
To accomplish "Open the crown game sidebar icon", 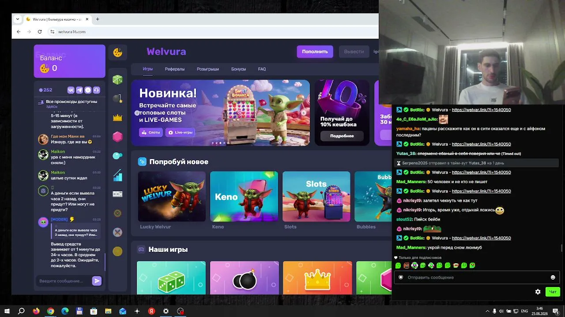I will [117, 118].
